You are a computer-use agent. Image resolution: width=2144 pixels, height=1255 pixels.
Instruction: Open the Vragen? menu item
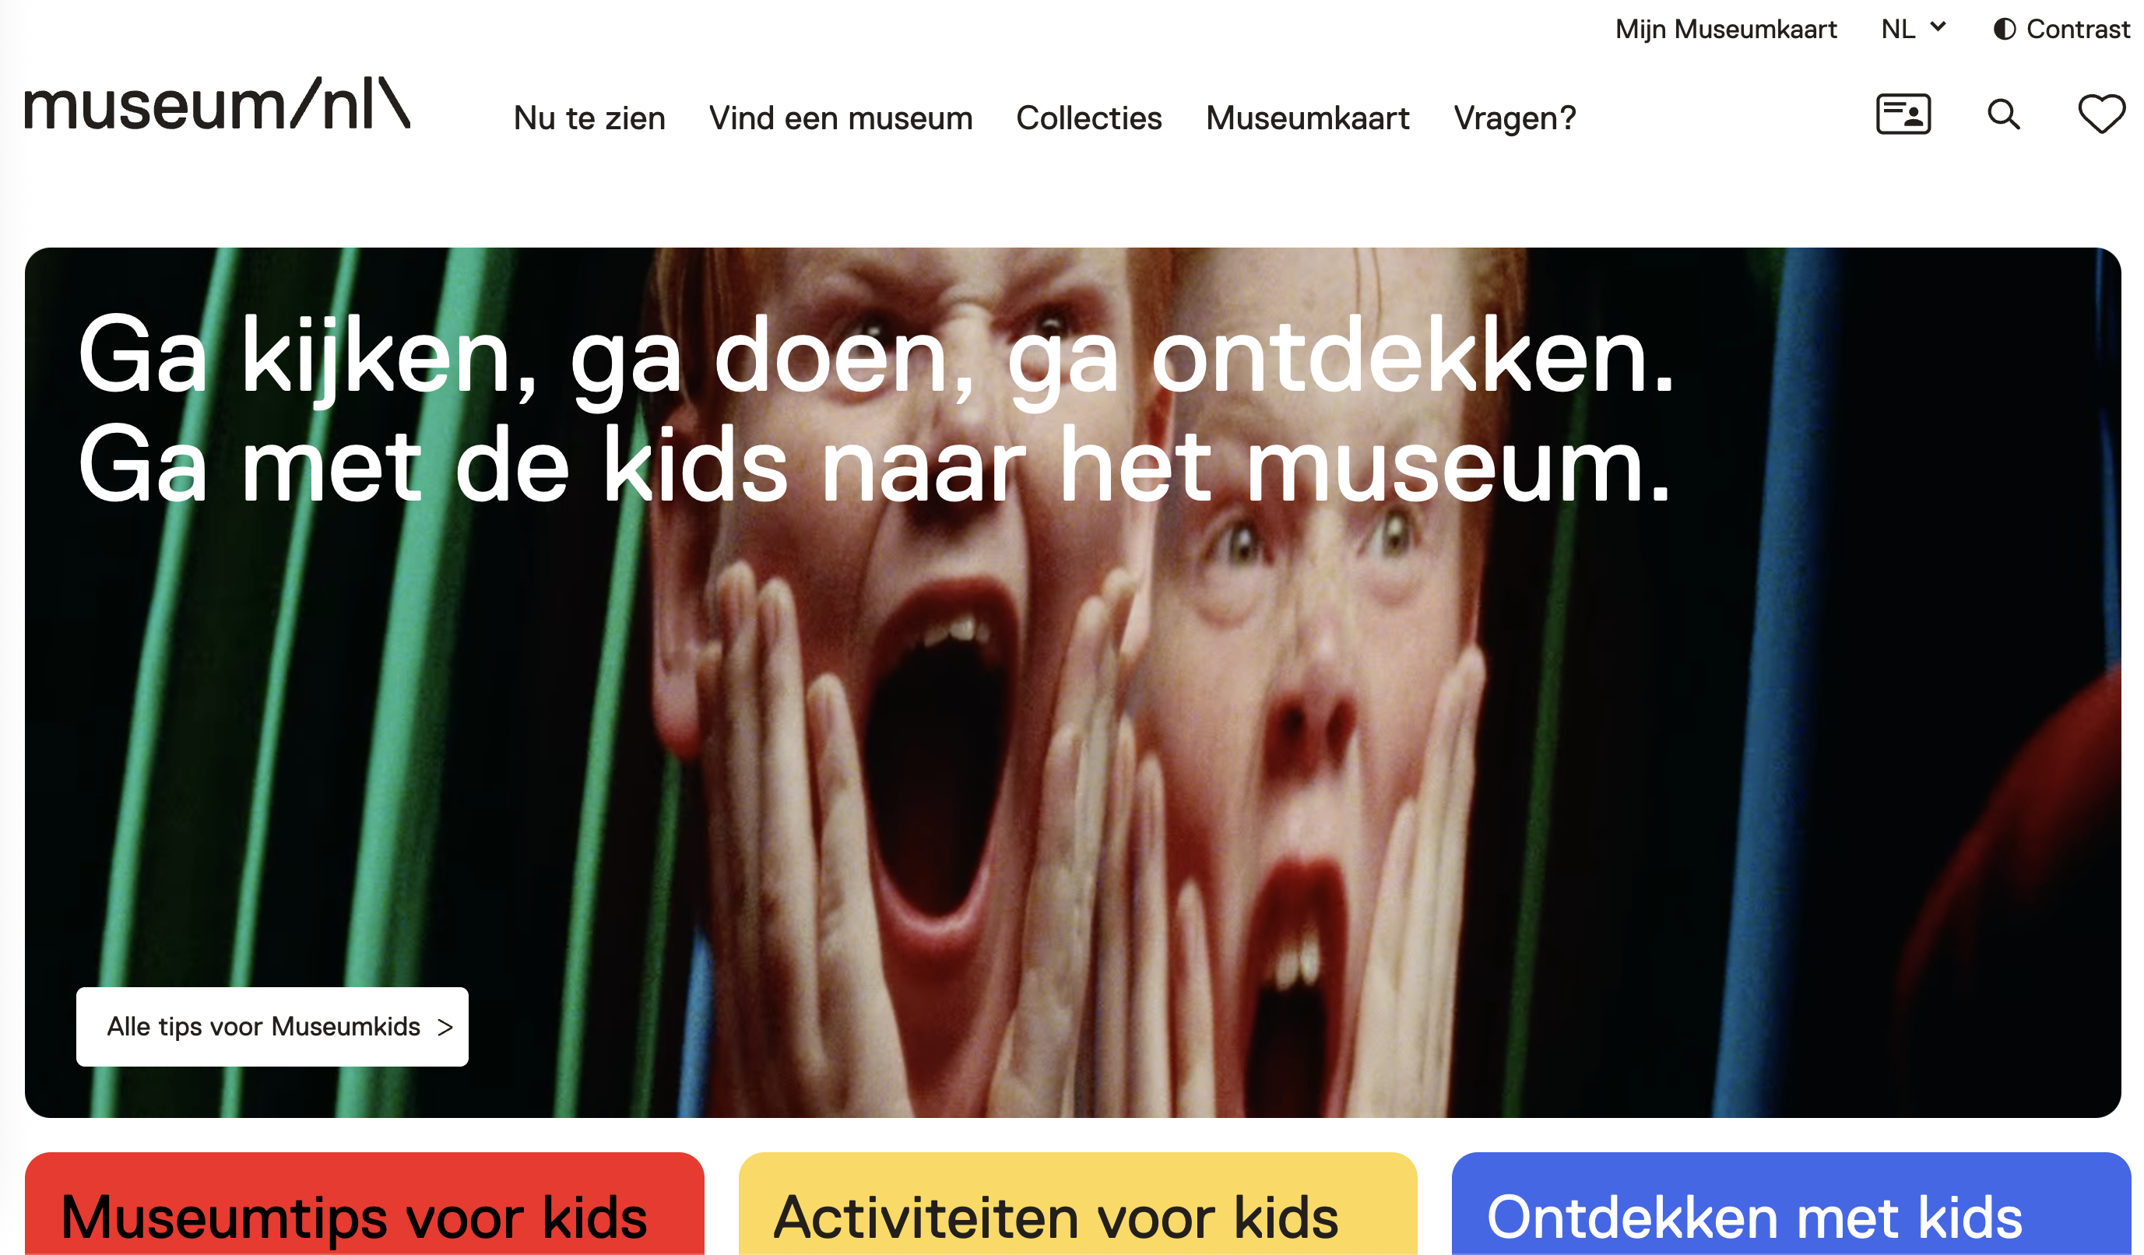click(1514, 118)
